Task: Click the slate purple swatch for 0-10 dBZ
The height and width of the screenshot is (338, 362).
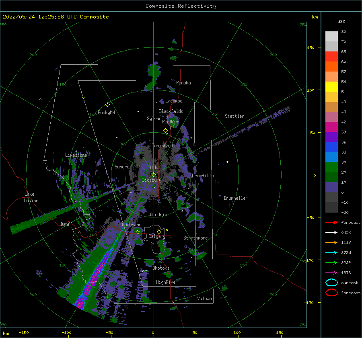Action: [331, 187]
